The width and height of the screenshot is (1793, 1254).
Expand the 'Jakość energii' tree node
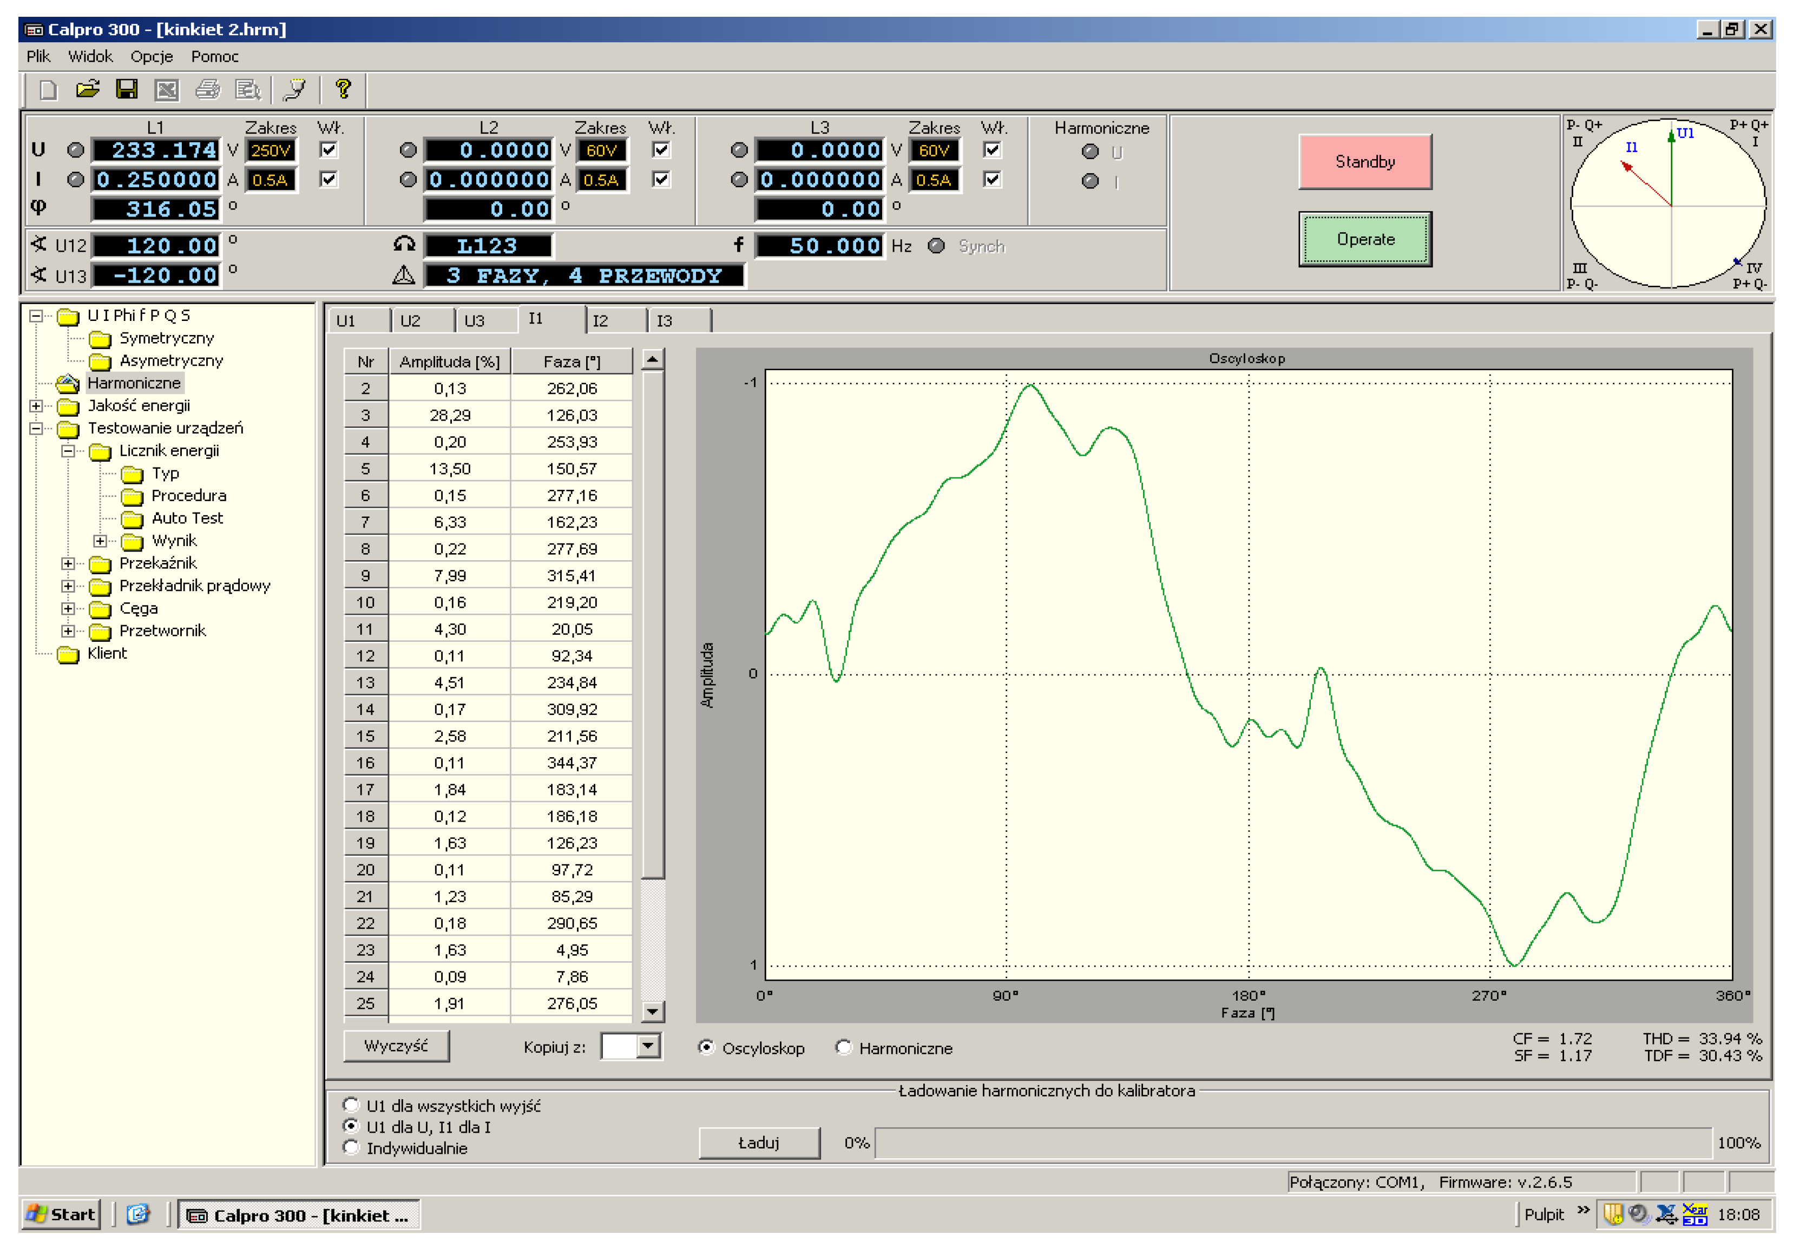tap(36, 406)
